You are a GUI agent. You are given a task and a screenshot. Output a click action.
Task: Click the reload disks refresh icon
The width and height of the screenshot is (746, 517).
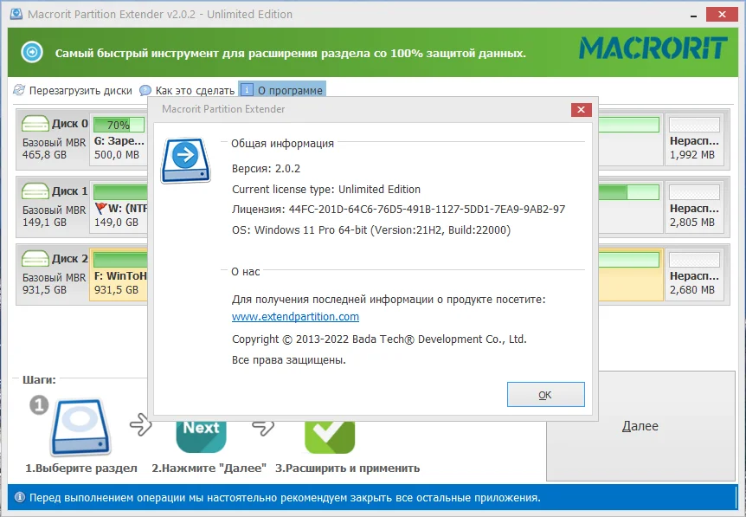pos(19,90)
